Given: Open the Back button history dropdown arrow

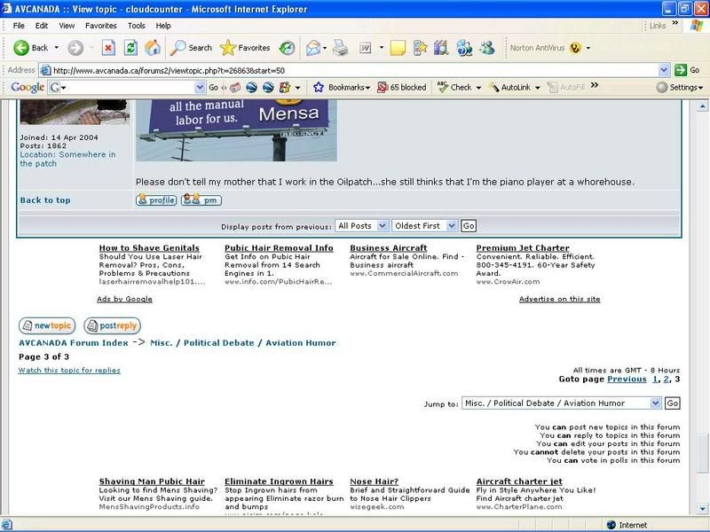Looking at the screenshot, I should coord(57,48).
